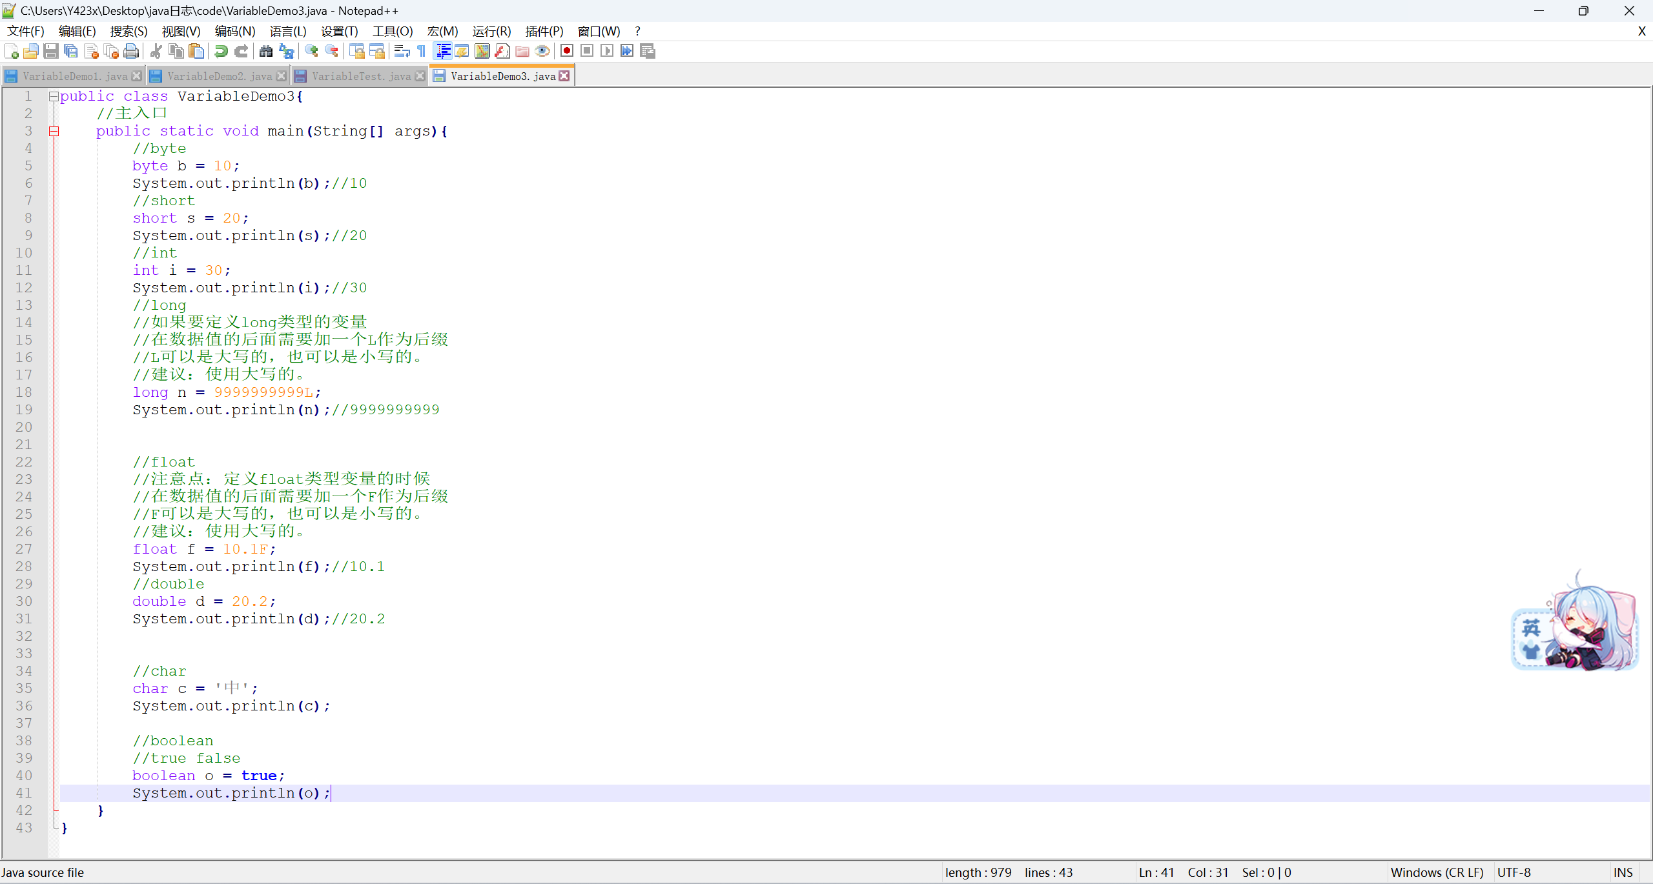
Task: Click the Java source file status label
Action: (x=43, y=872)
